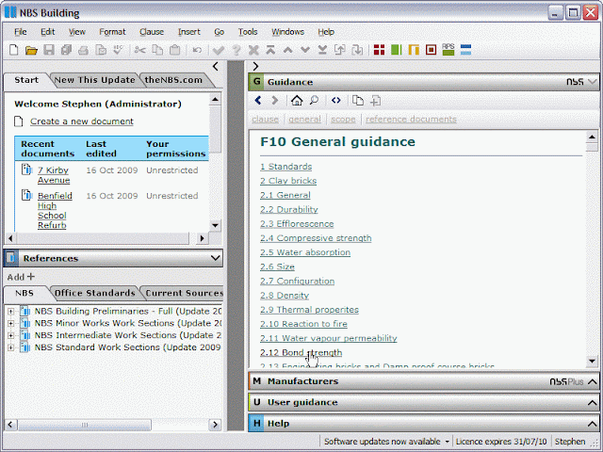Click the question mark toolbar icon
The width and height of the screenshot is (603, 452).
coord(236,50)
